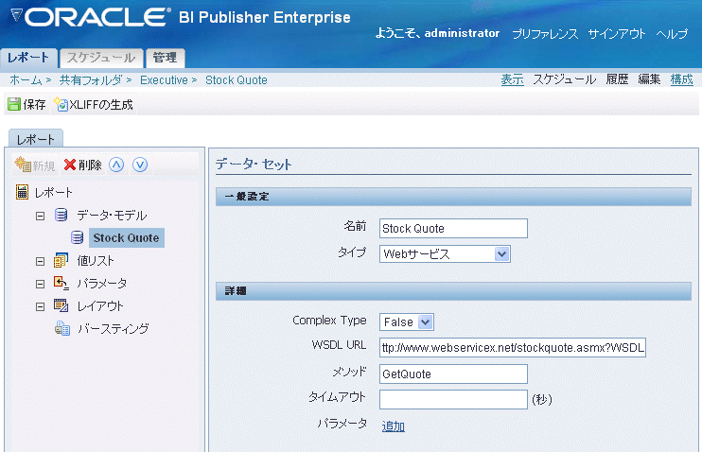
Task: Click the XLIFFの生成 button label
Action: pyautogui.click(x=101, y=105)
